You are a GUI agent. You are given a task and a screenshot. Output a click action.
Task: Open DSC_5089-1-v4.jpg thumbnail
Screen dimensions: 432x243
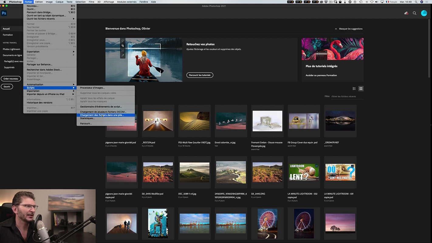point(194,172)
